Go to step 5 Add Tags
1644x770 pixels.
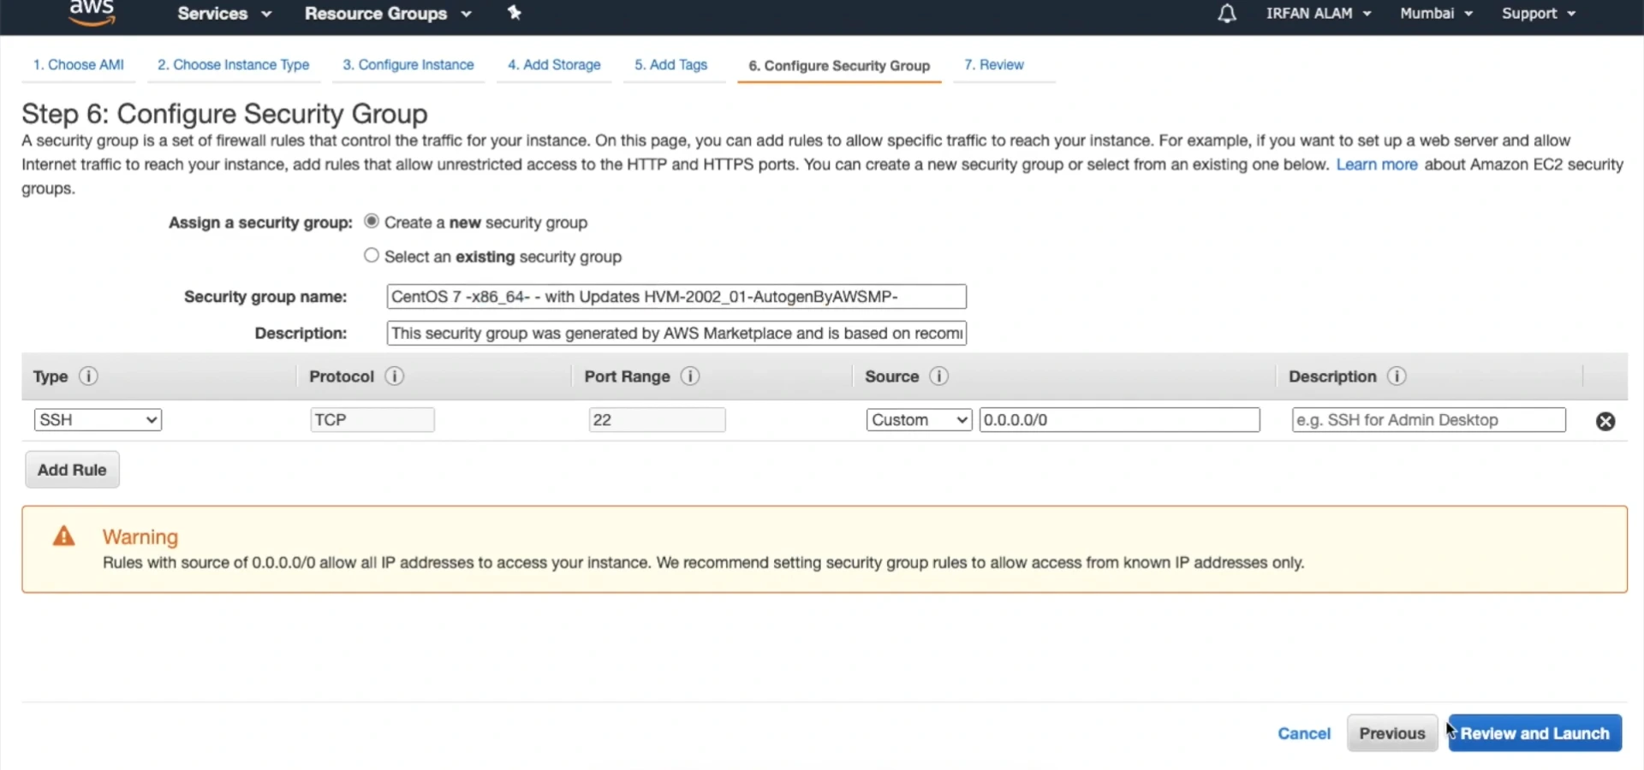coord(670,65)
